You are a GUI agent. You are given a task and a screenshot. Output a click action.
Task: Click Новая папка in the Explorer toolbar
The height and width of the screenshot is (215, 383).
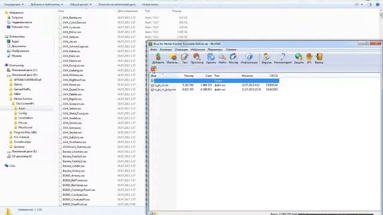point(150,4)
